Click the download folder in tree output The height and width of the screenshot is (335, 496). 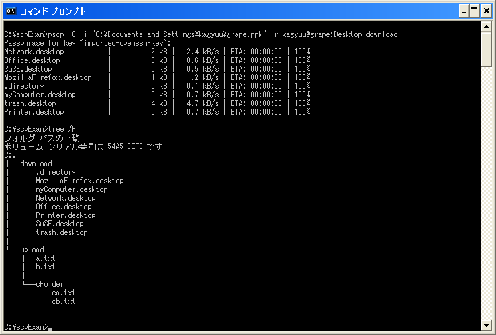[x=36, y=164]
